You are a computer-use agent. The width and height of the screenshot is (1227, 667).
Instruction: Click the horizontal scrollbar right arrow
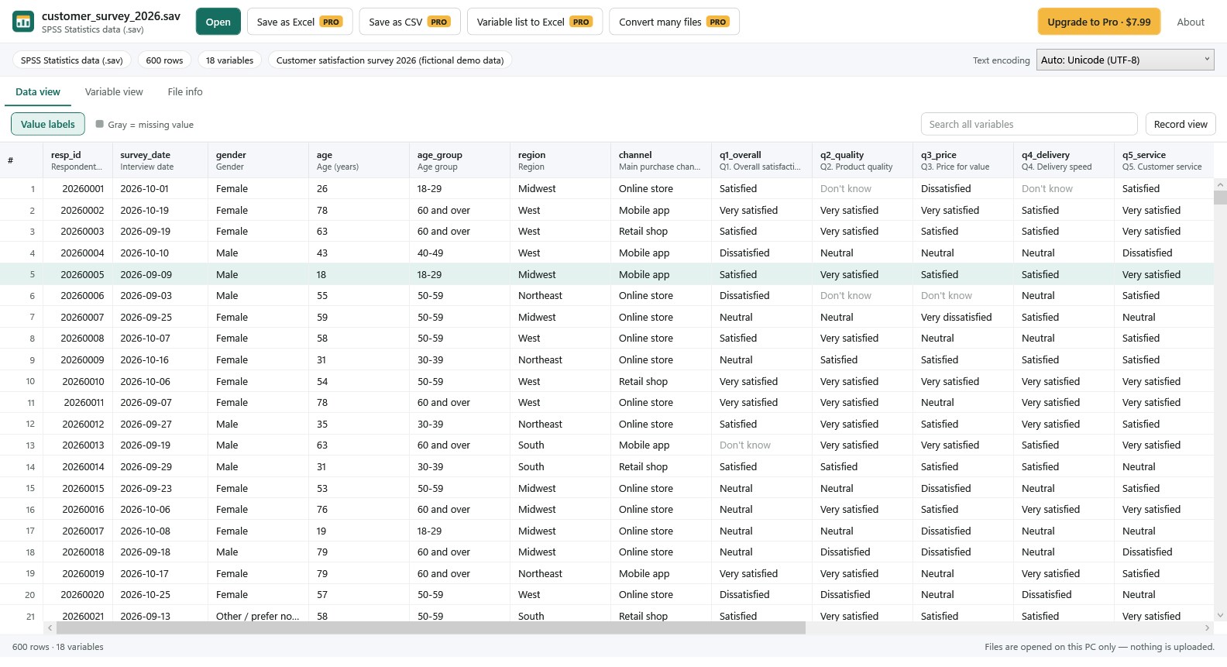1207,628
